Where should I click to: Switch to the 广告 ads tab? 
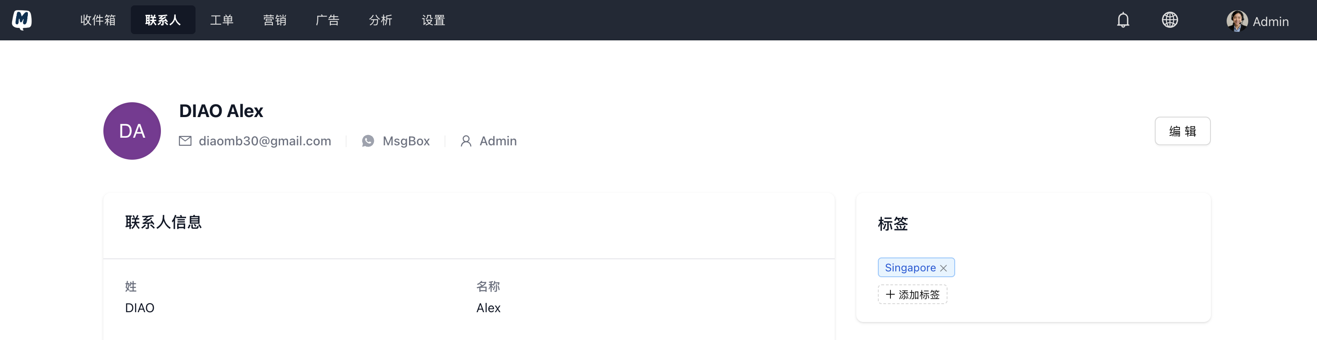click(x=328, y=20)
